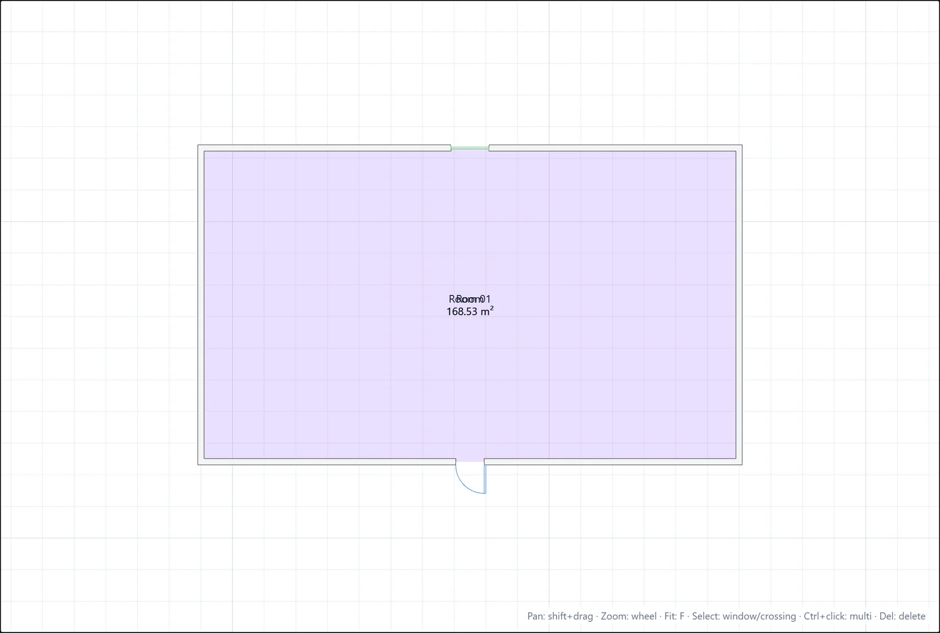The width and height of the screenshot is (940, 633).
Task: Click the bottom-left wall corner
Action: pyautogui.click(x=201, y=462)
